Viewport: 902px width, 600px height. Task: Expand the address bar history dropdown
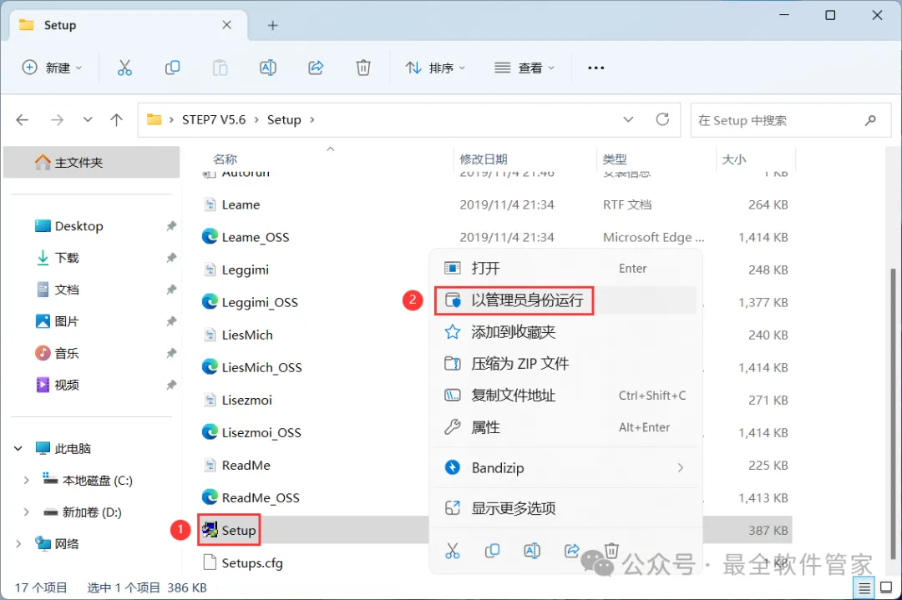coord(628,119)
